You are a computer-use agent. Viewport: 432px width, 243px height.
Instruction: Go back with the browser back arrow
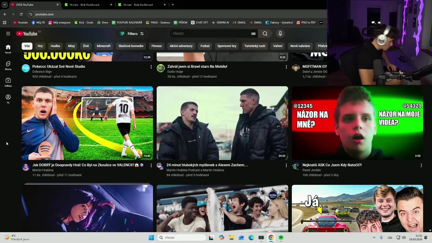point(5,14)
